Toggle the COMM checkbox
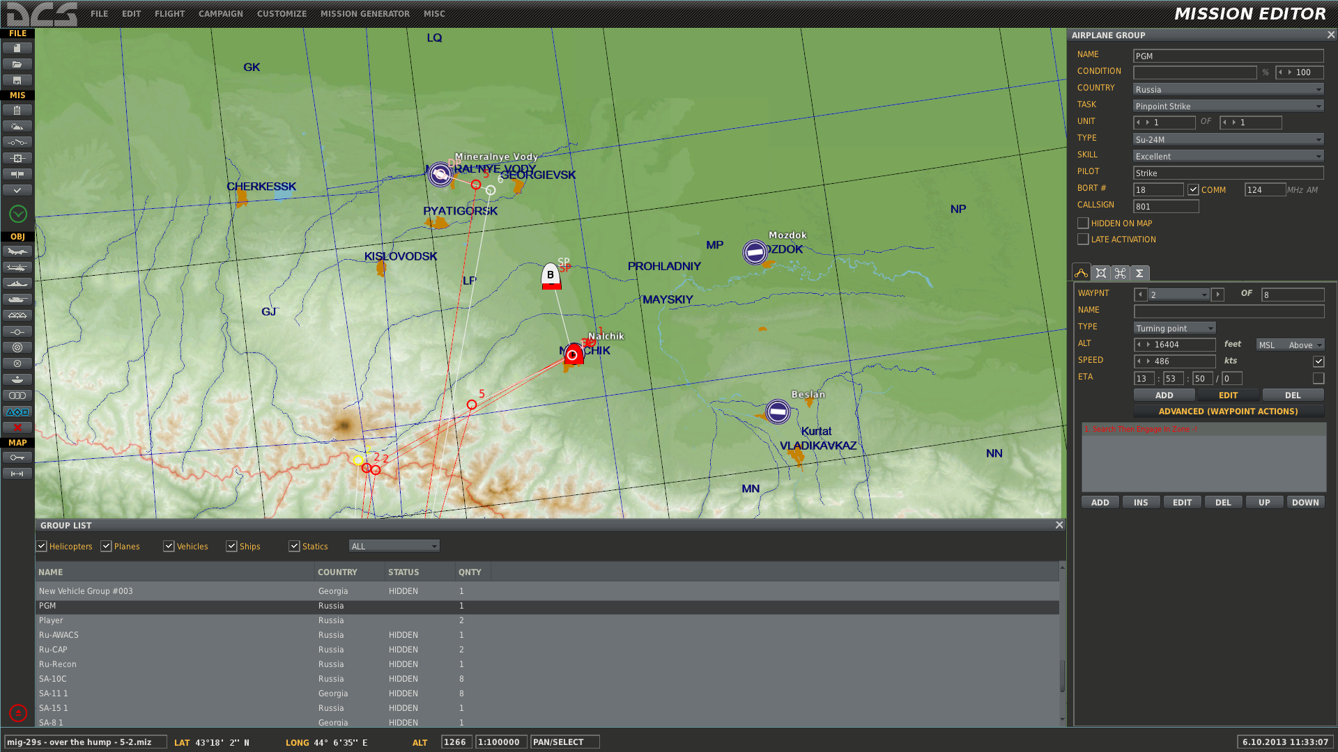The image size is (1338, 752). point(1193,189)
